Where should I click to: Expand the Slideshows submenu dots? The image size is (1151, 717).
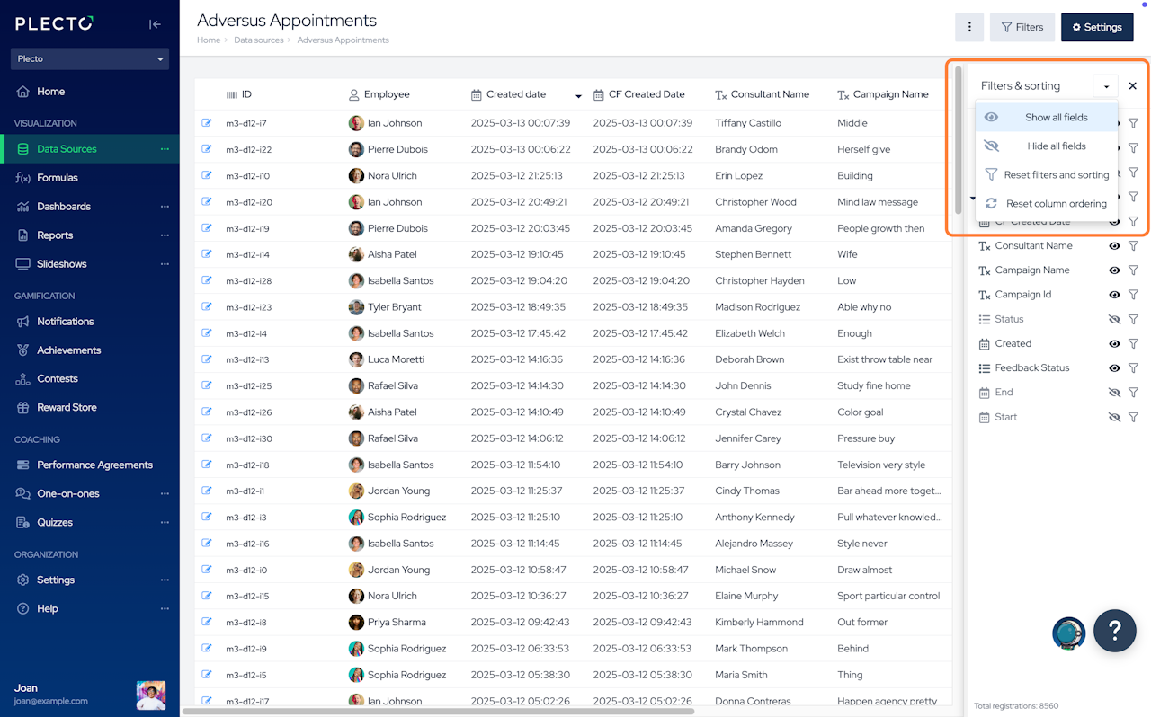[165, 264]
